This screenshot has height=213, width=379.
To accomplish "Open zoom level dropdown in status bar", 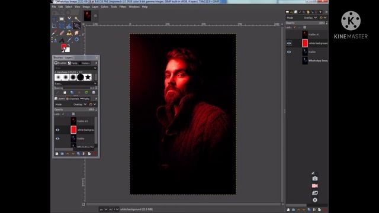I will pyautogui.click(x=114, y=209).
